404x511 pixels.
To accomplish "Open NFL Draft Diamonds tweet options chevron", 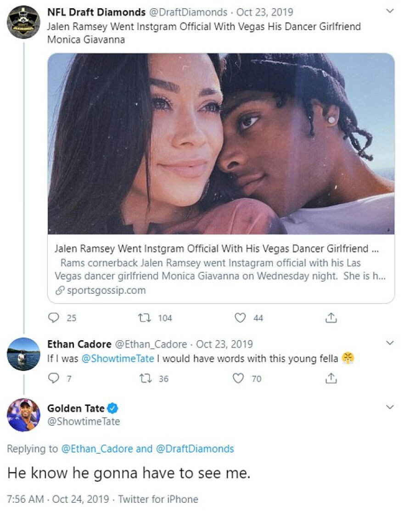I will 390,11.
